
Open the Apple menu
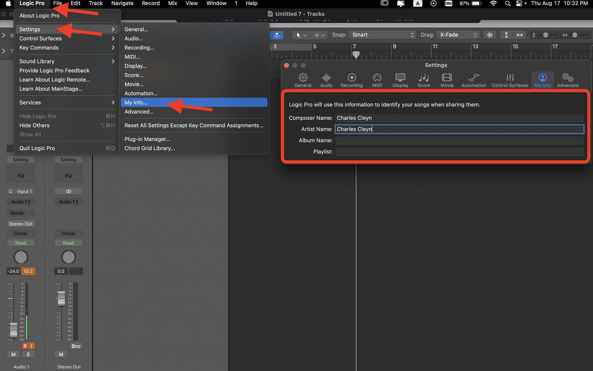9,4
